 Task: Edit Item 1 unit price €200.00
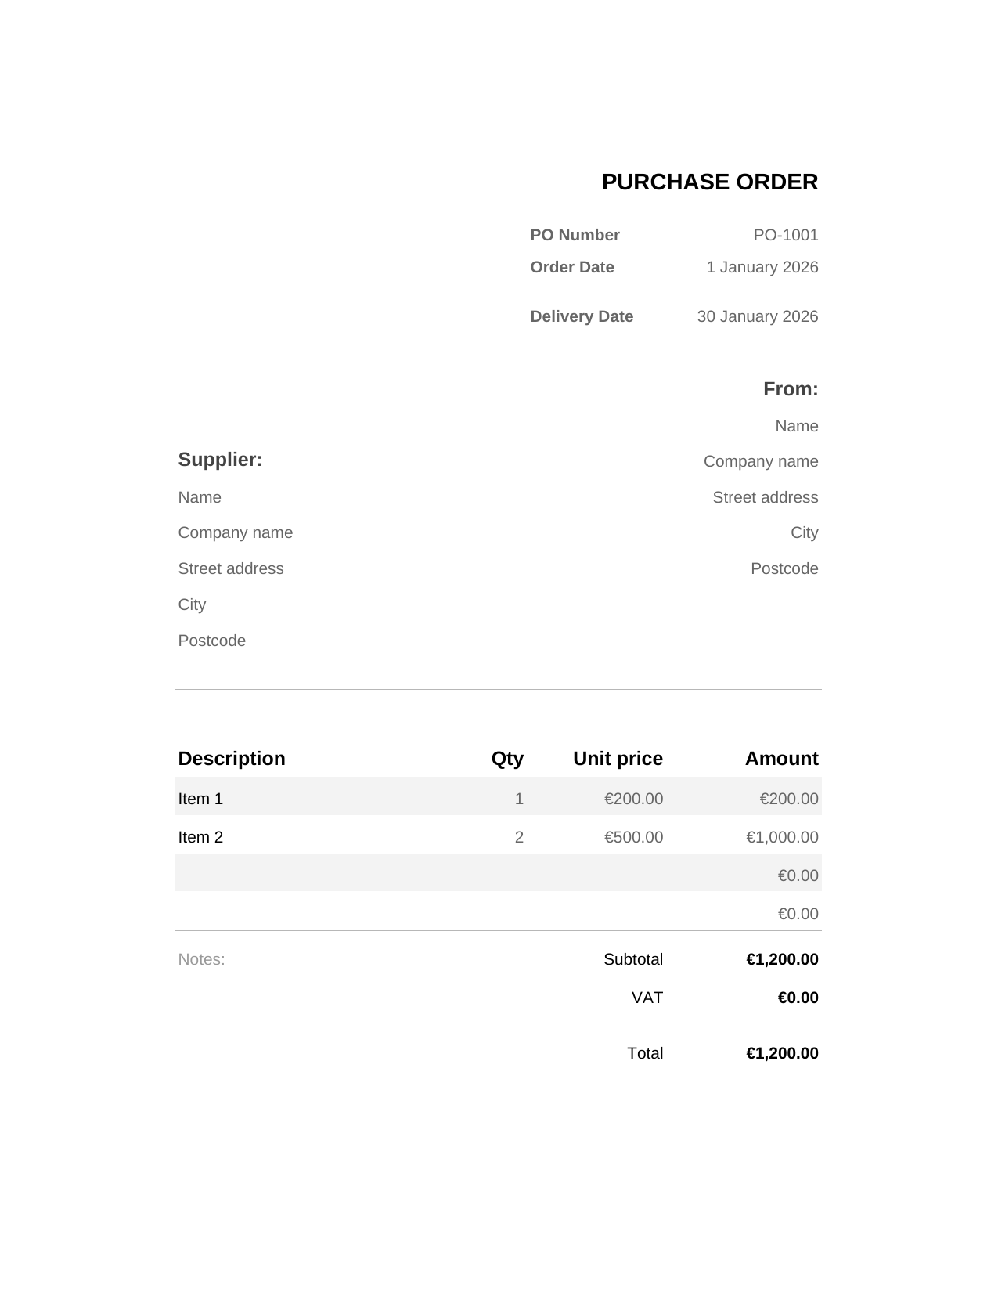(633, 799)
